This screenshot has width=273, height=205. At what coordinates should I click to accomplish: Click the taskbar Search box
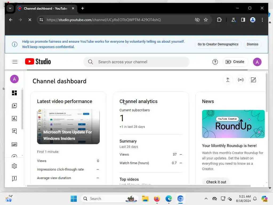coord(110,199)
